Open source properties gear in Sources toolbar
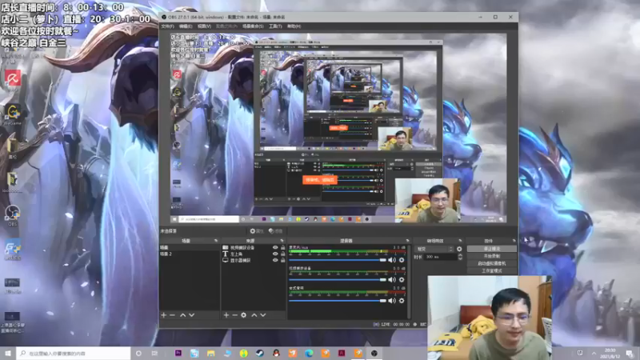Viewport: 640px width, 360px height. [244, 315]
